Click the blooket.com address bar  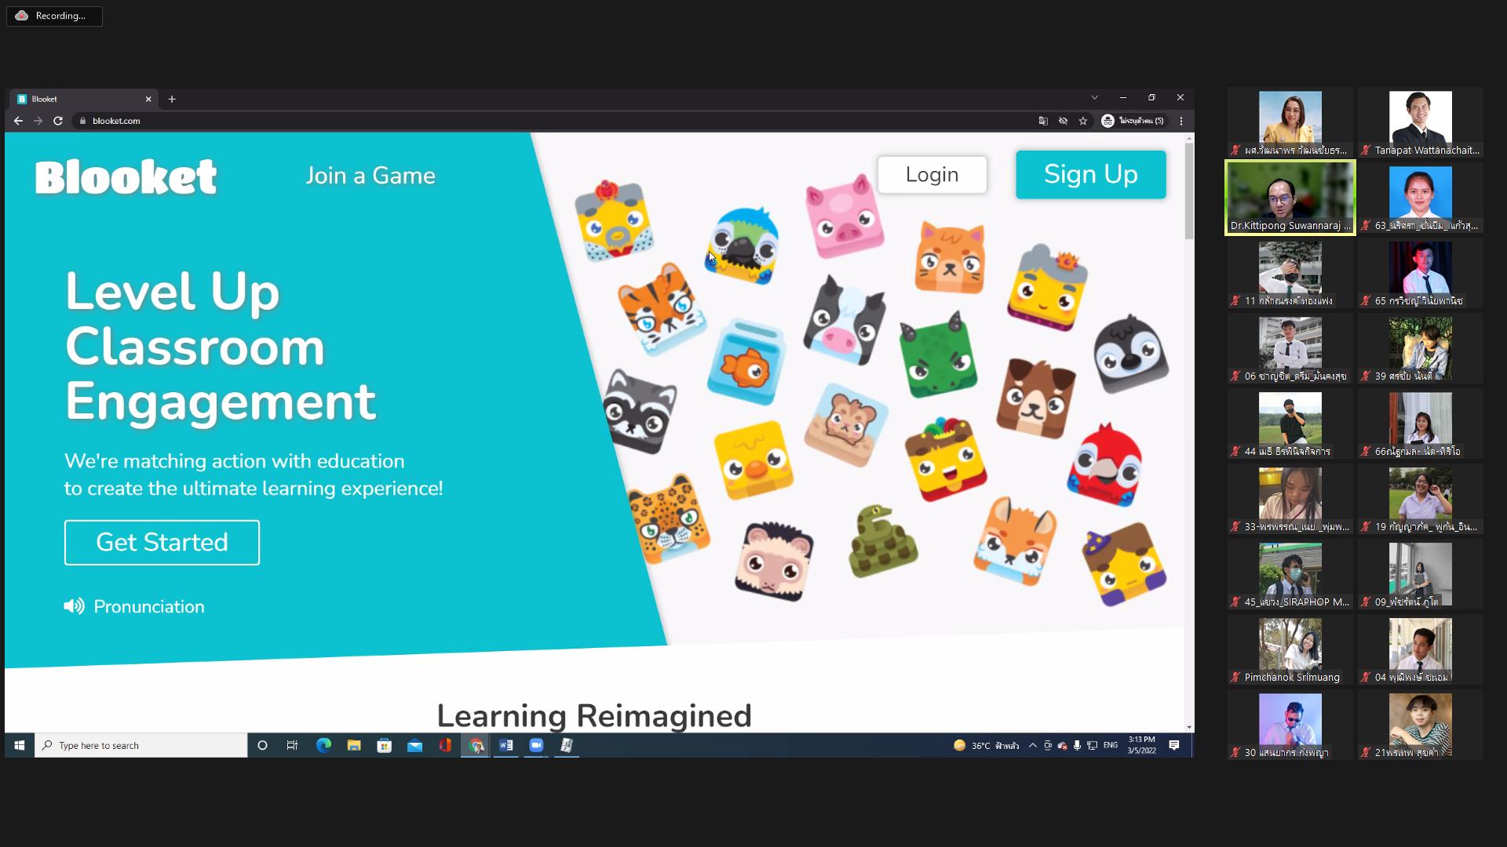(549, 121)
